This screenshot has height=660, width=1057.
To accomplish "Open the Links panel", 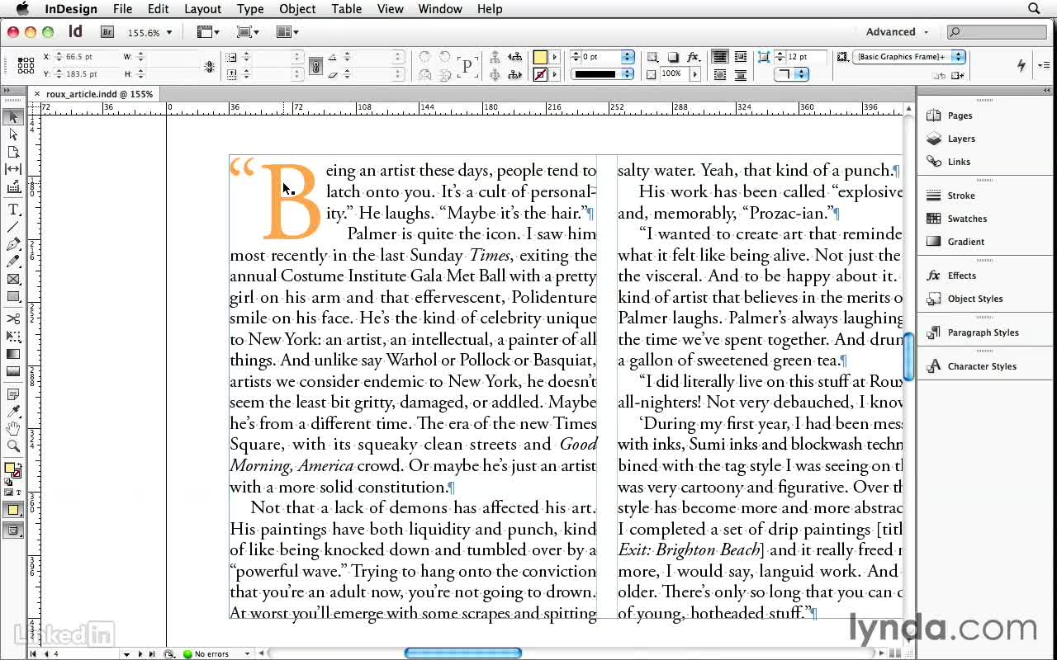I will pyautogui.click(x=958, y=162).
